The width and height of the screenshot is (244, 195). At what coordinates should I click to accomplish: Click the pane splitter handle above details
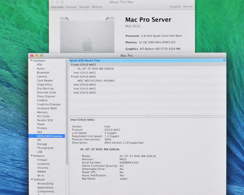point(147,116)
